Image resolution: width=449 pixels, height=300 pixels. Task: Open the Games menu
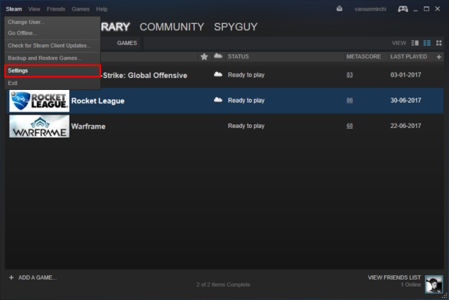tap(81, 9)
